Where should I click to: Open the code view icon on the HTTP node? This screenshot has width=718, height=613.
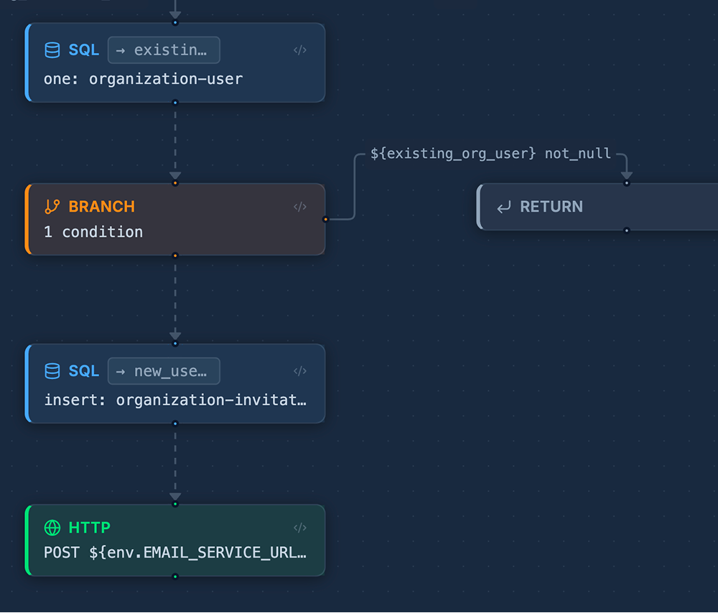[x=300, y=528]
